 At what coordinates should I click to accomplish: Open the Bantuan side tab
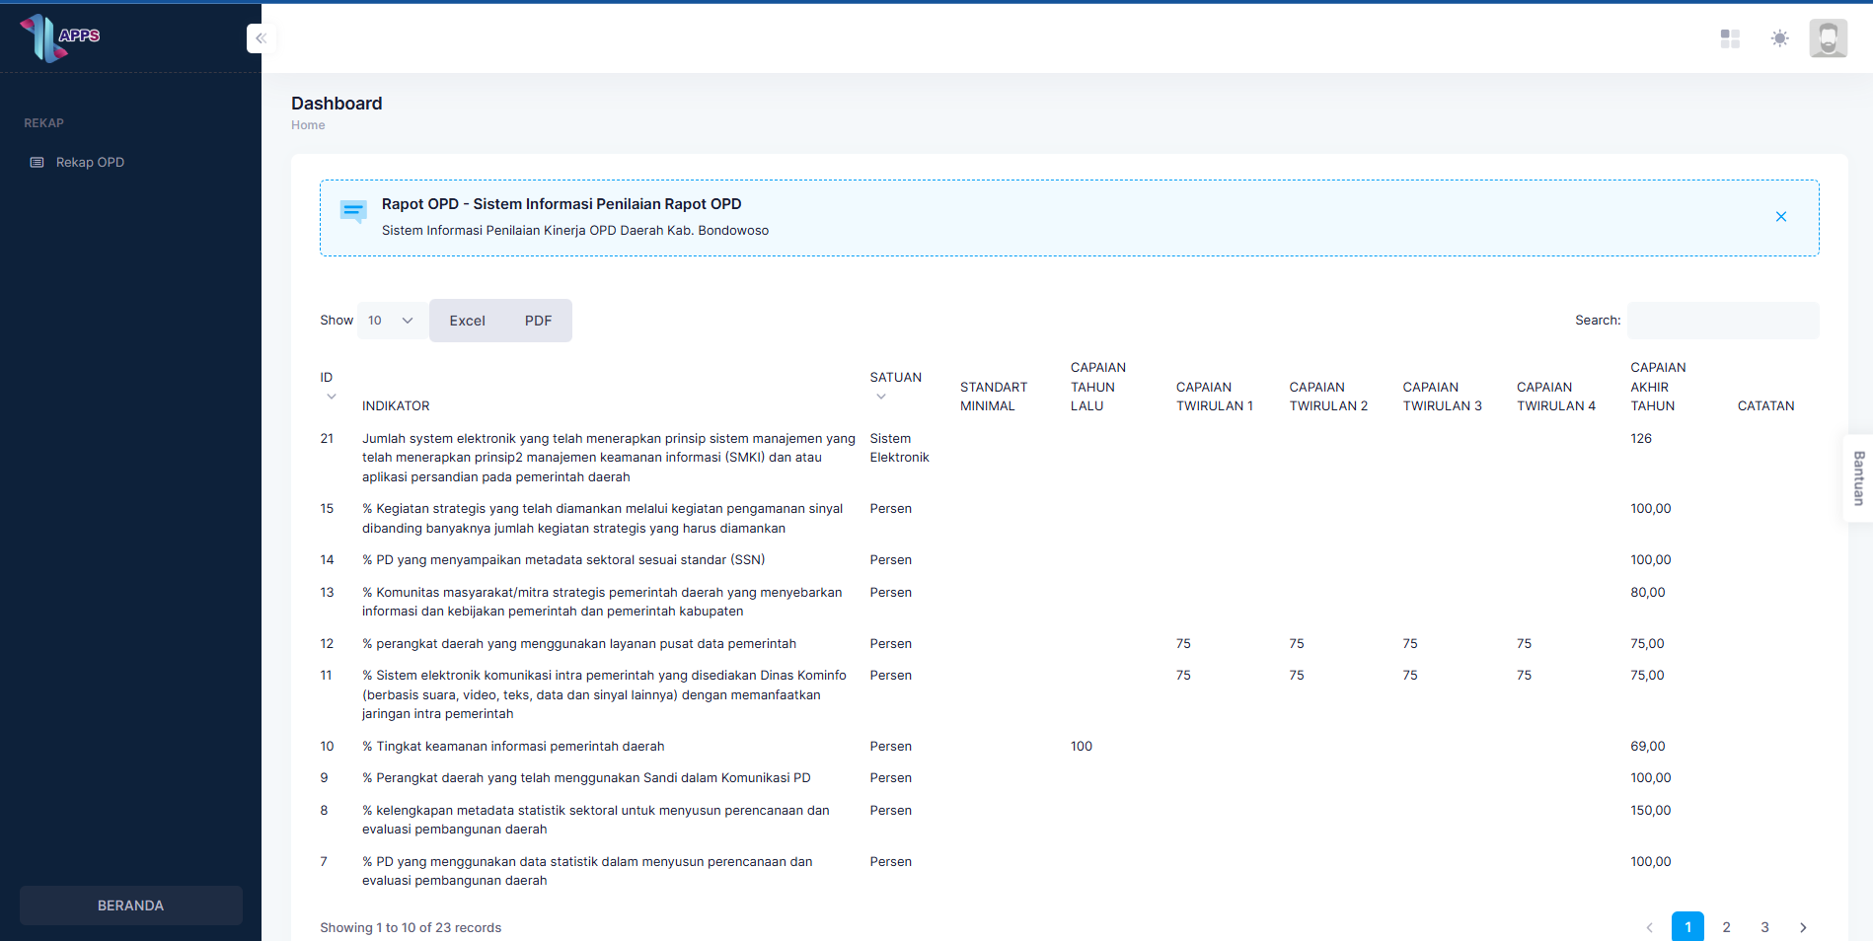point(1858,478)
